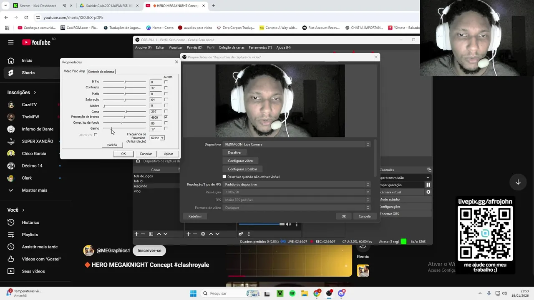Enable automatic Matiz
Image resolution: width=534 pixels, height=300 pixels.
(166, 93)
